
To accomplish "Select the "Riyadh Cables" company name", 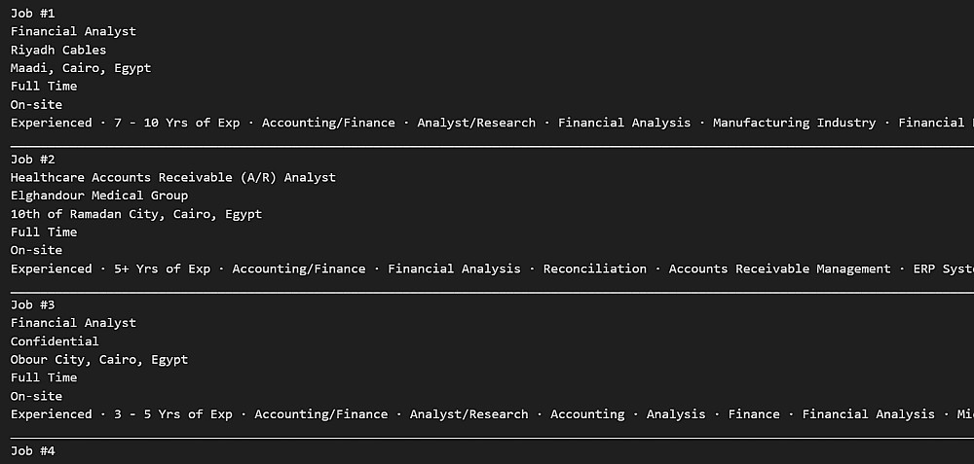I will point(58,50).
